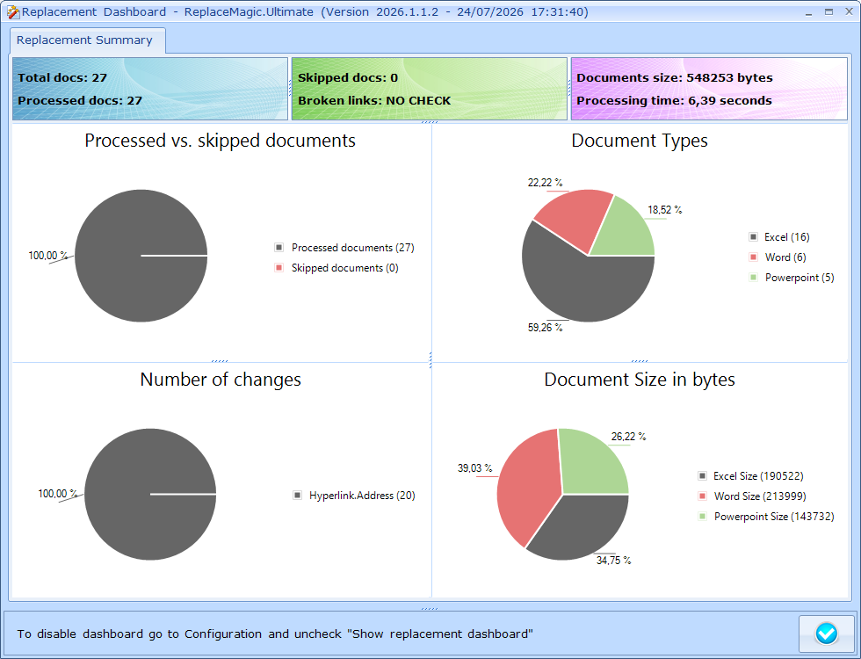Screen dimensions: 861x659
Task: Click the Word (6) legend color swatch
Action: (753, 257)
